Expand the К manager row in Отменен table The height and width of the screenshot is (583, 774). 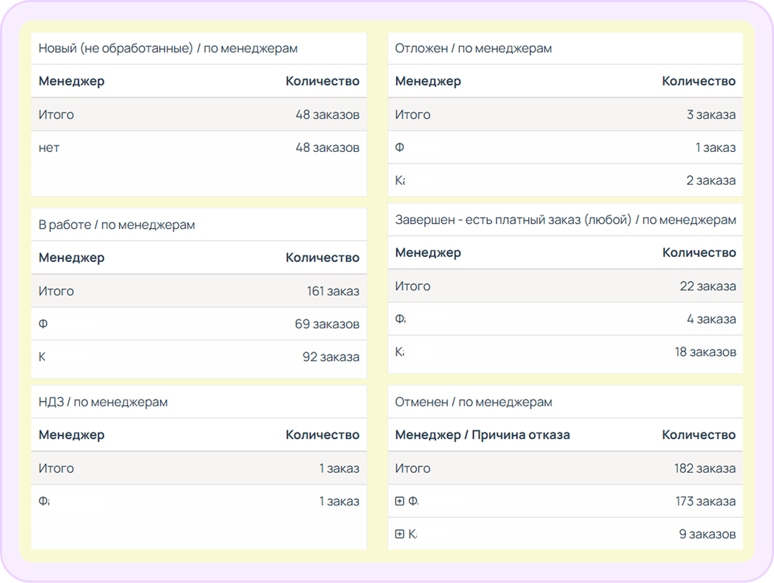(399, 534)
